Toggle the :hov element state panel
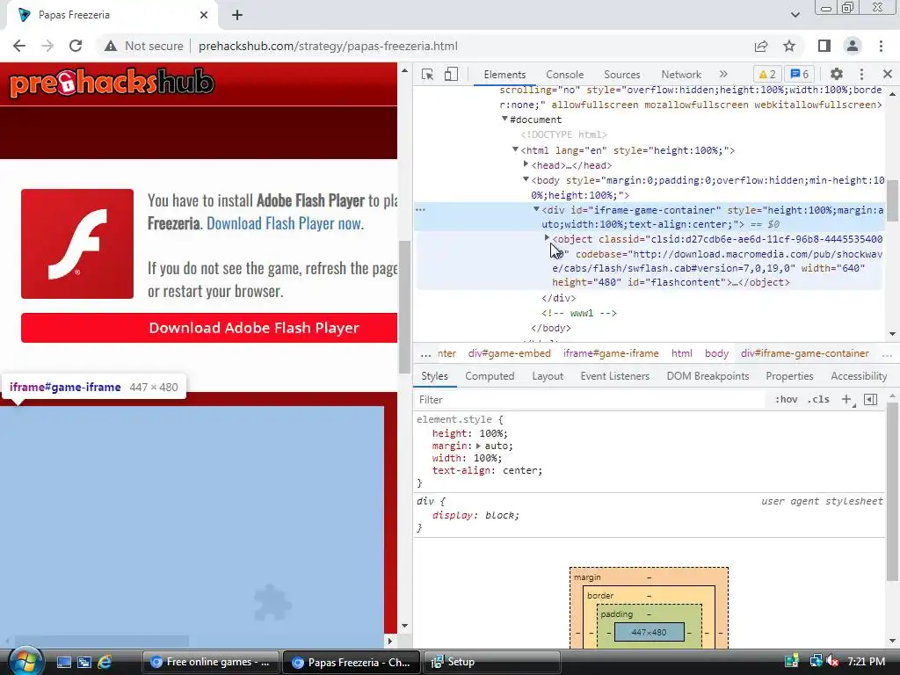 pos(786,400)
